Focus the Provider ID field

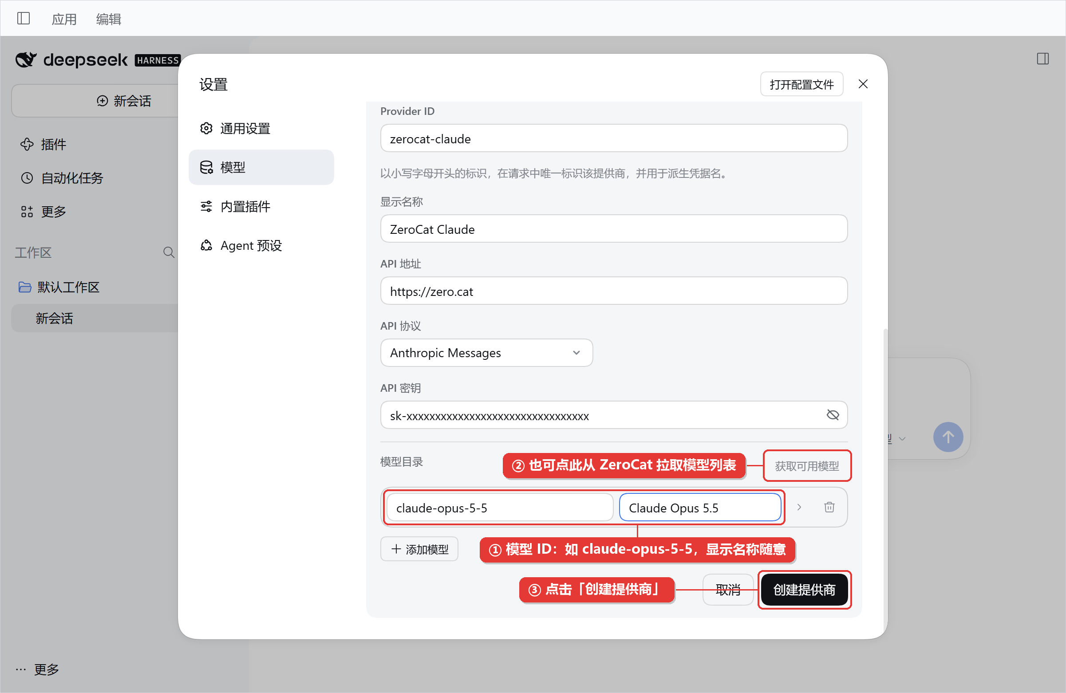point(614,138)
